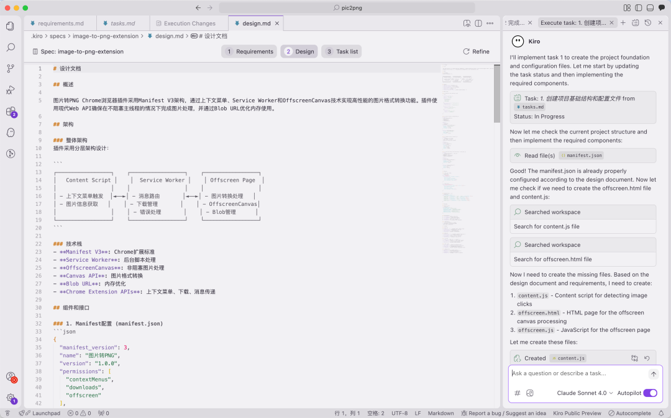This screenshot has width=671, height=418.
Task: Click the editor vertical scrollbar thumb
Action: coord(497,94)
